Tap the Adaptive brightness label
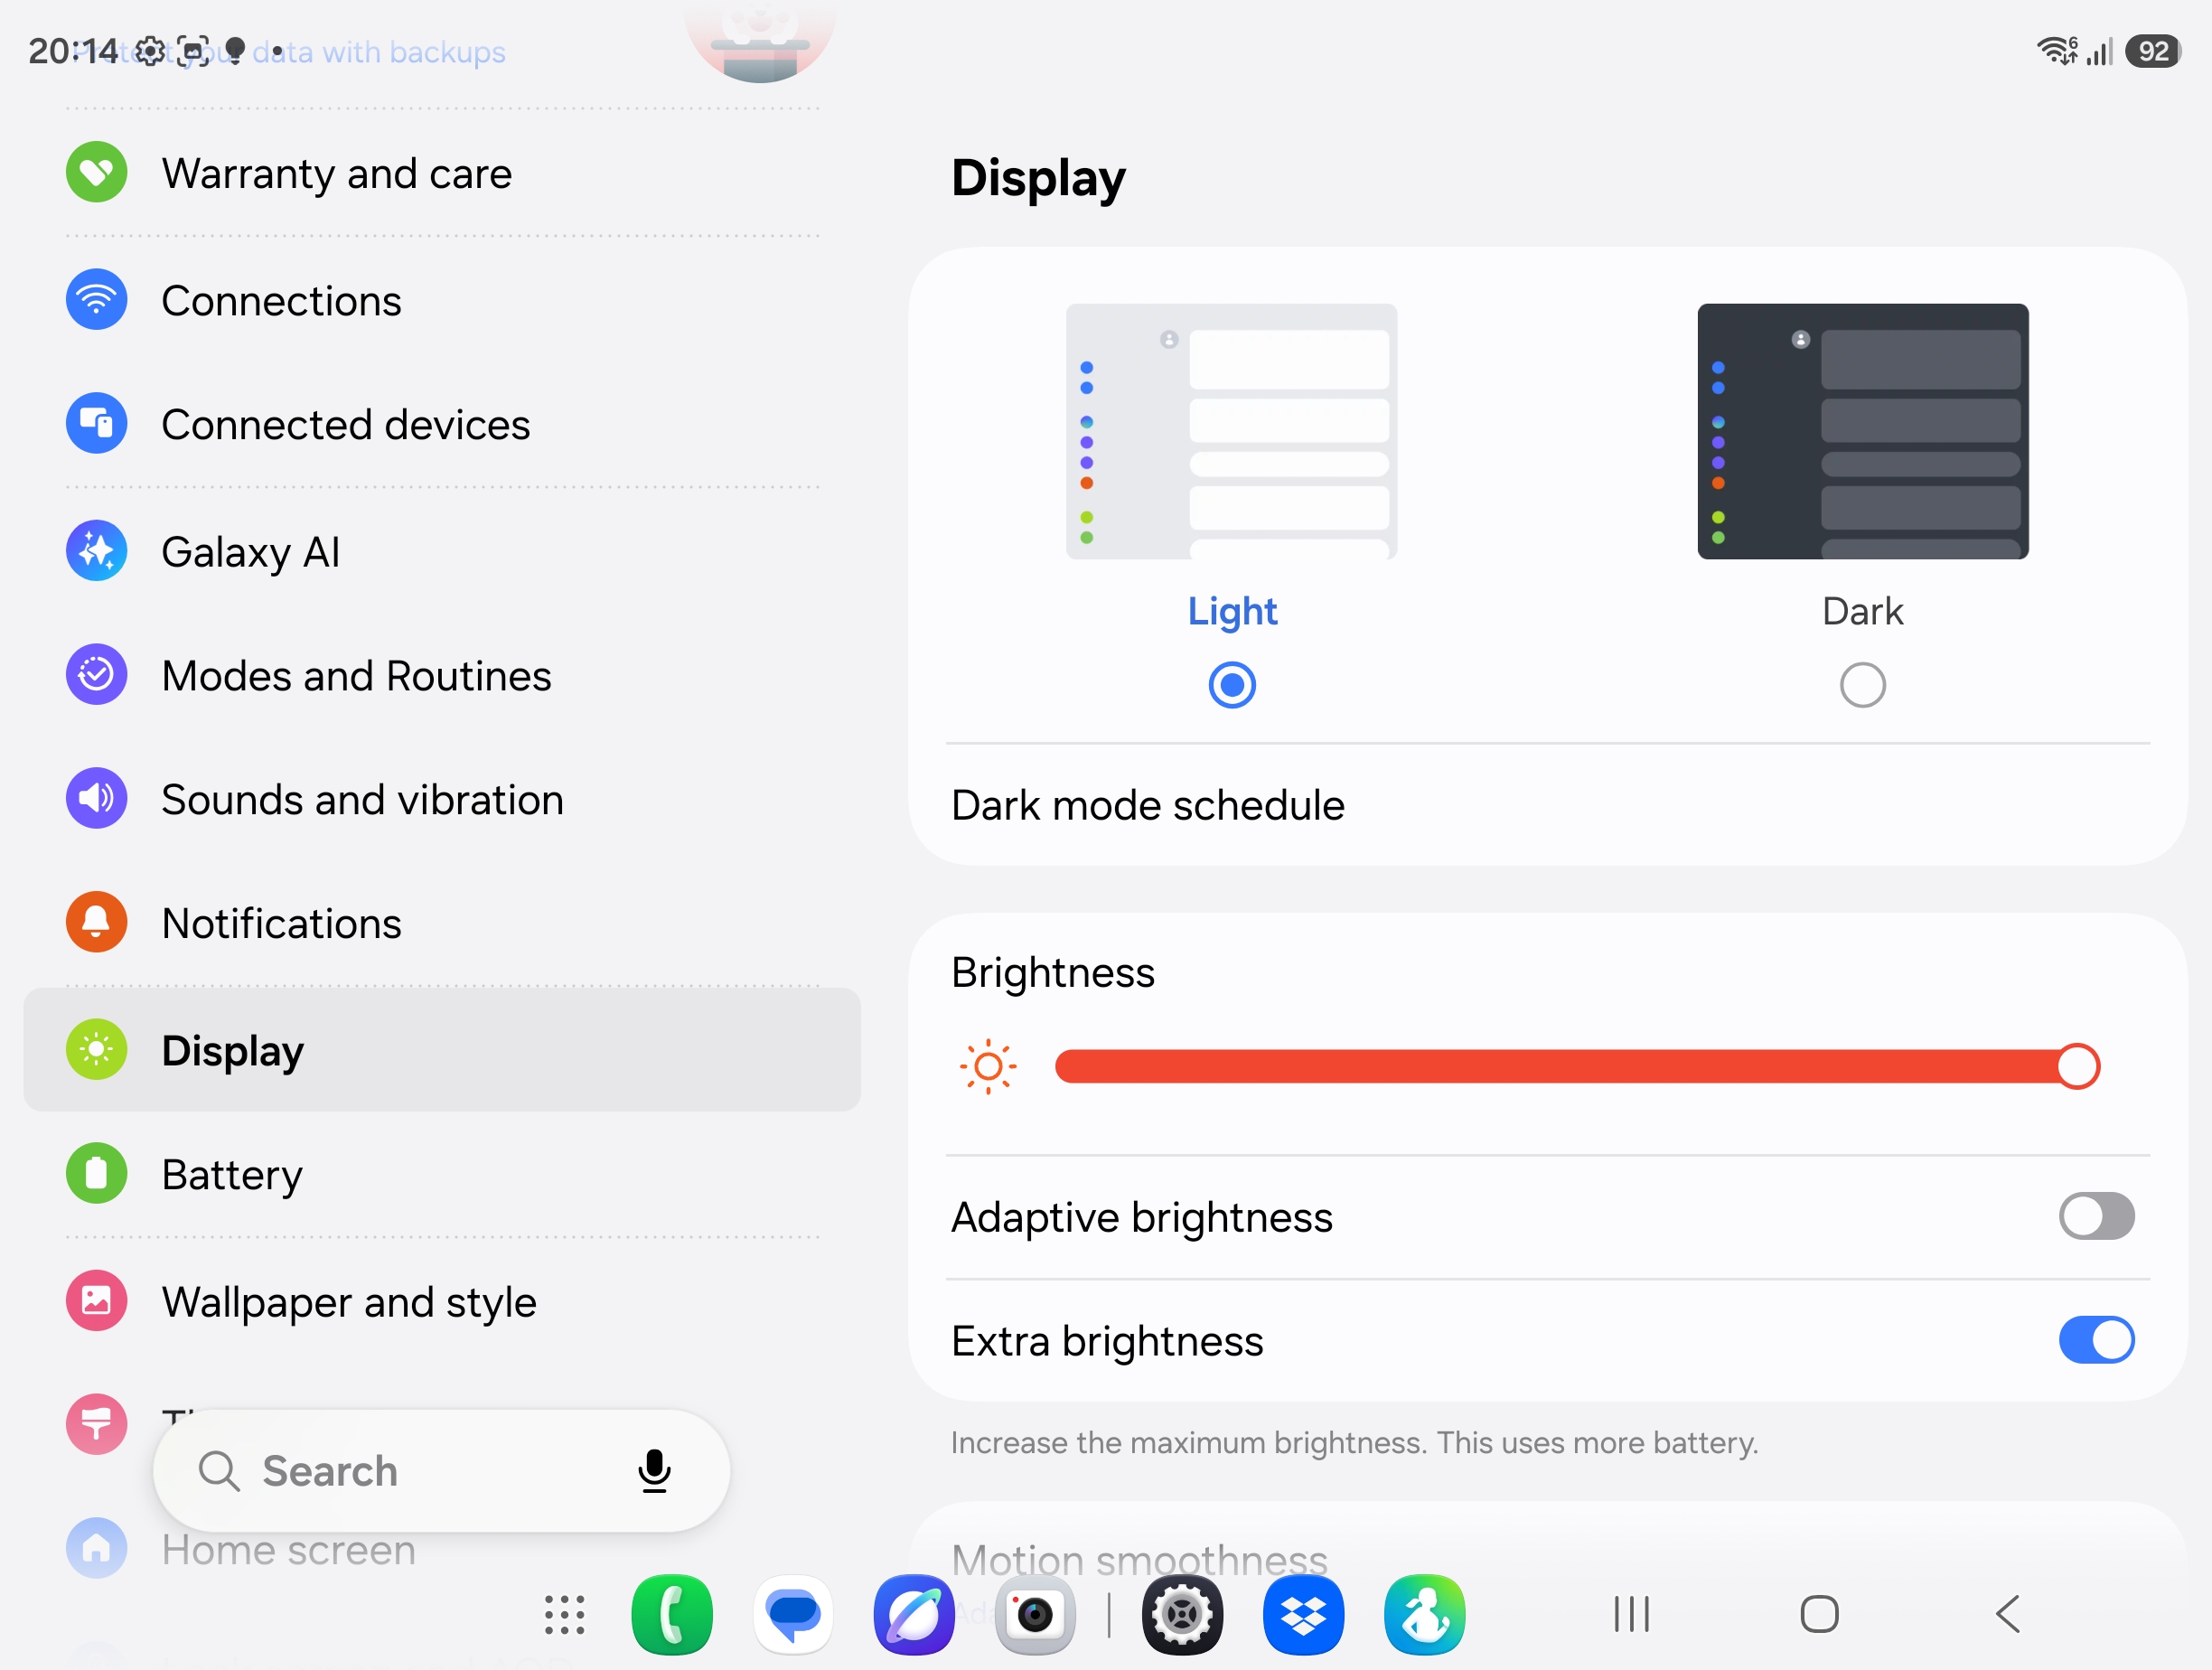This screenshot has height=1670, width=2212. (x=1141, y=1217)
